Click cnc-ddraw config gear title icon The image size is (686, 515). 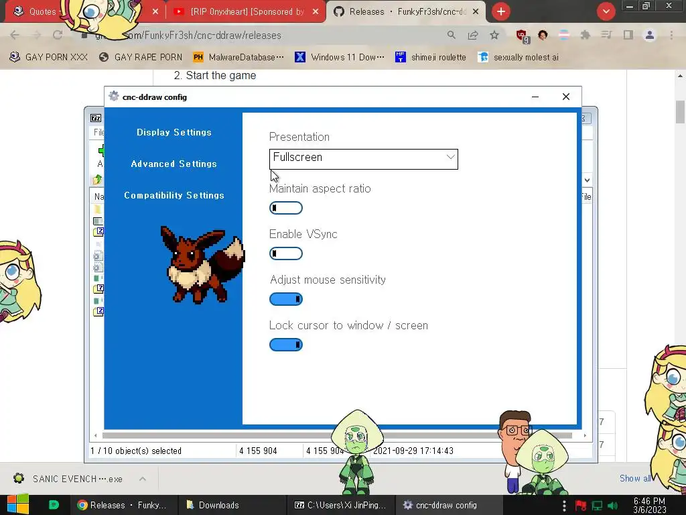(x=114, y=97)
